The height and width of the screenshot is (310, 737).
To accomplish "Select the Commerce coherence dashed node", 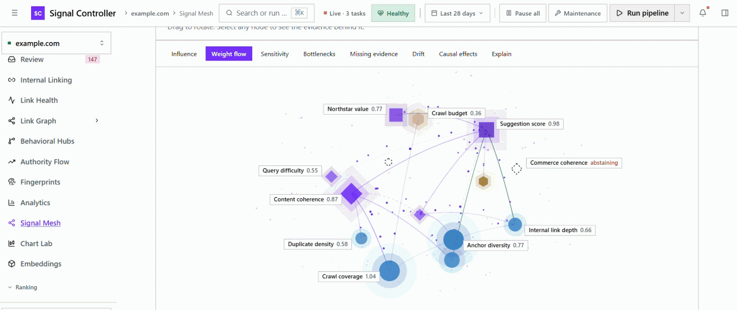I will pyautogui.click(x=516, y=168).
